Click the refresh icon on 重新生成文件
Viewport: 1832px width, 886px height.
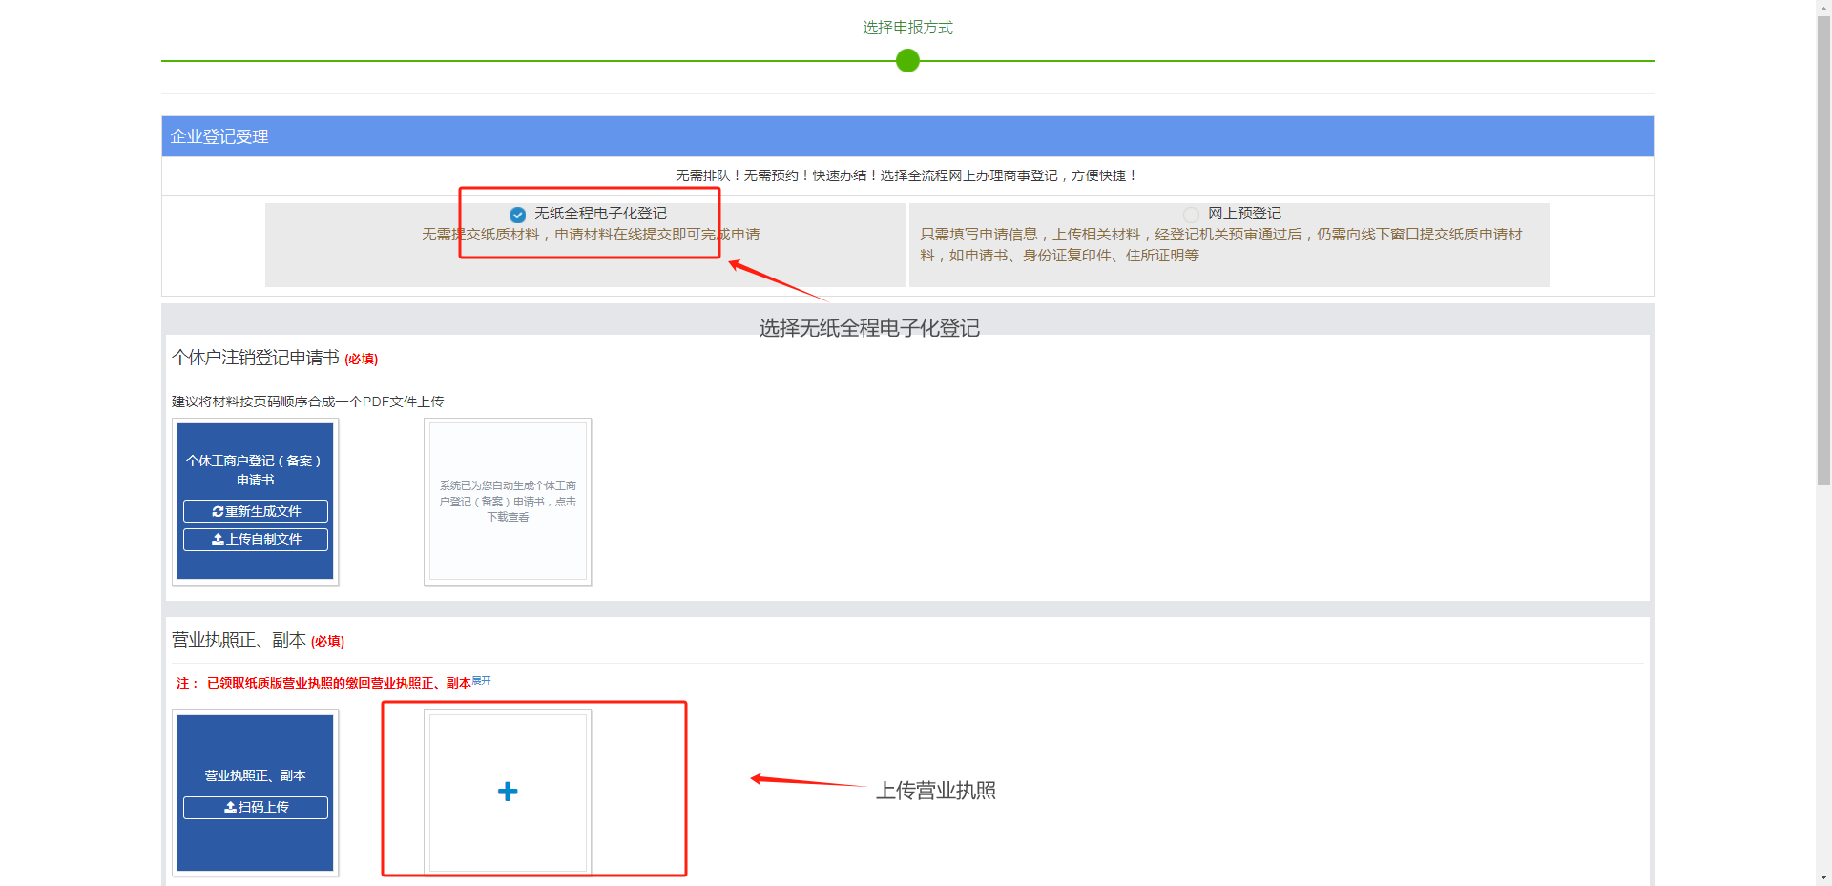coord(218,512)
